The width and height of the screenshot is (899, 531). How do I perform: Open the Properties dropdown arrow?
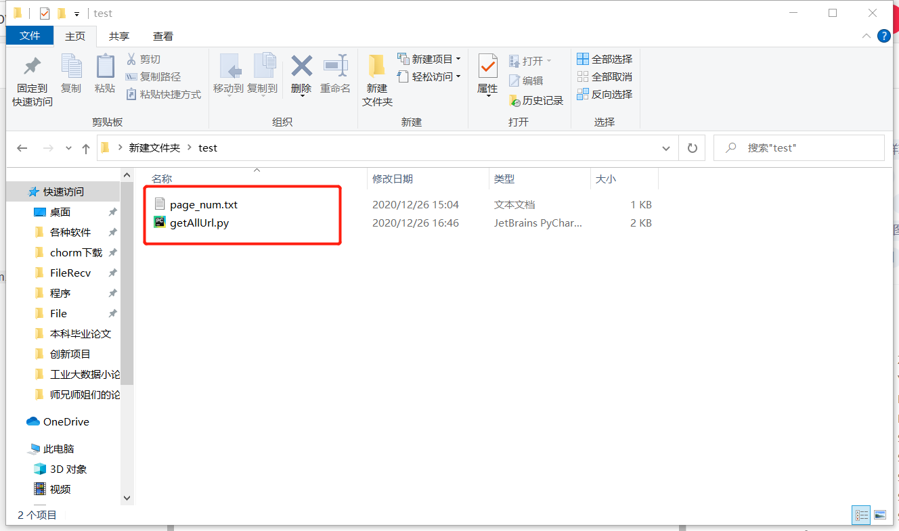[487, 96]
